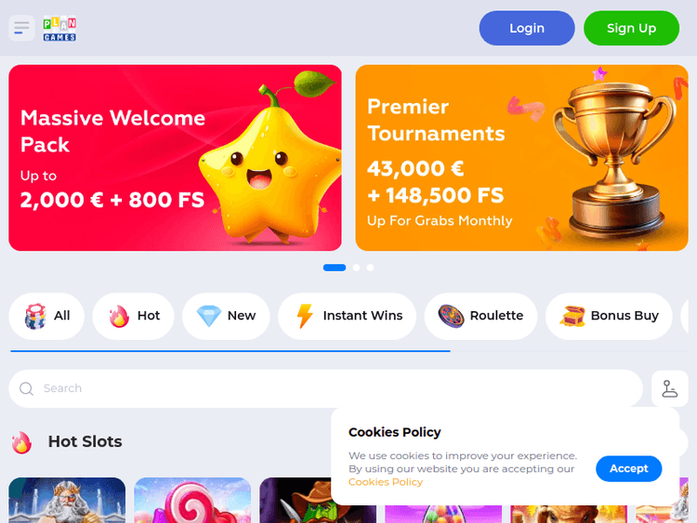
Task: Select the New diamond category
Action: click(226, 316)
